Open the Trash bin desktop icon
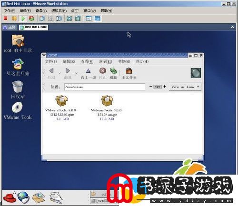 tap(18, 87)
